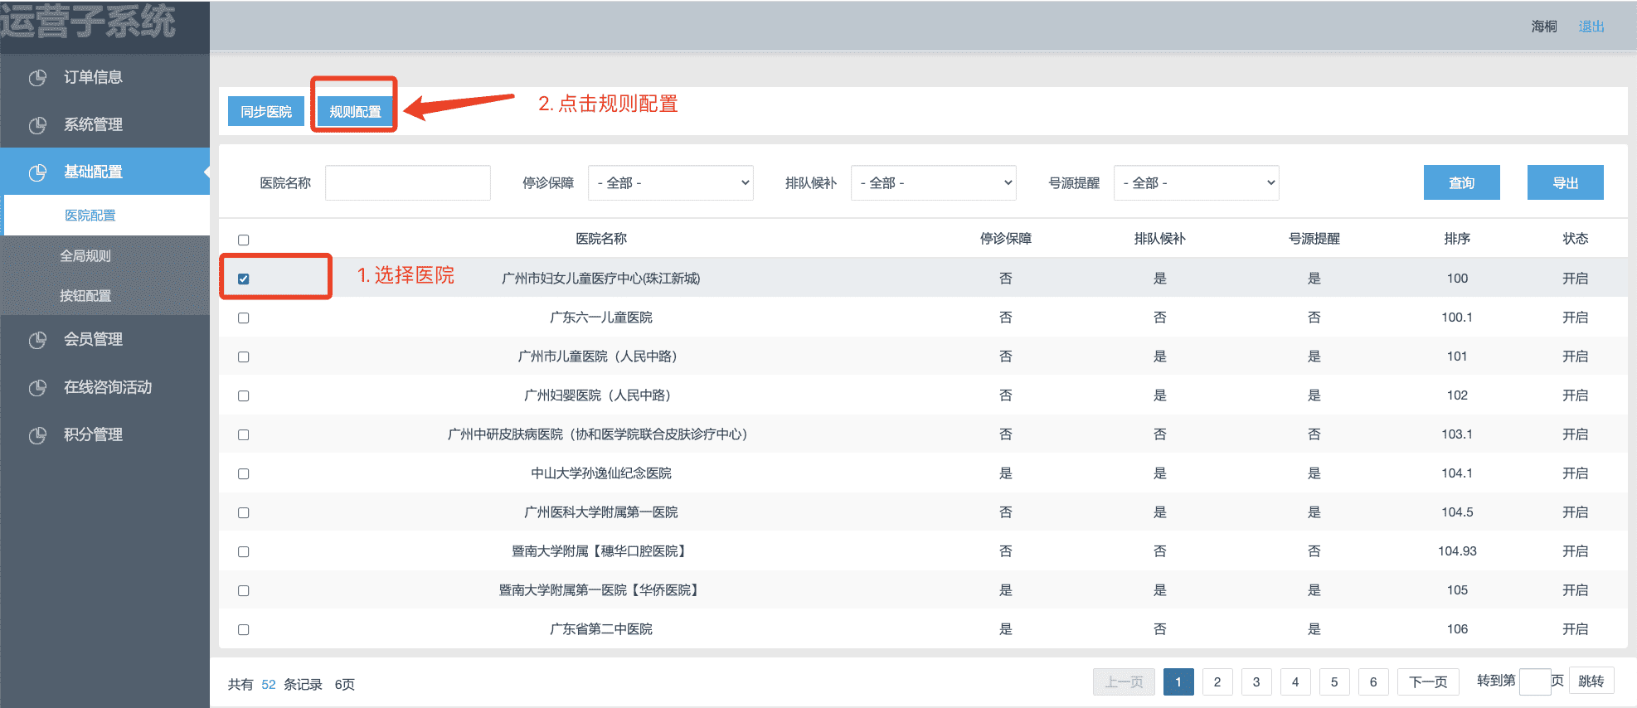Click the icon beside 基础配置
The image size is (1637, 708).
click(37, 172)
